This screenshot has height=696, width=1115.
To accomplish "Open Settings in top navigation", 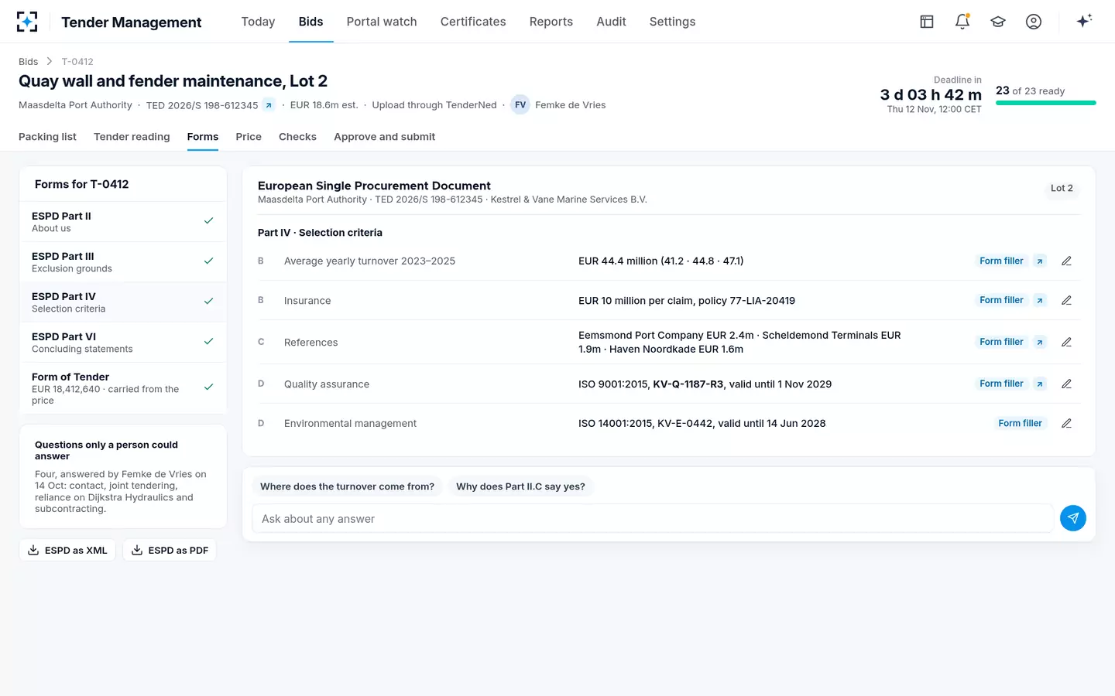I will [672, 22].
